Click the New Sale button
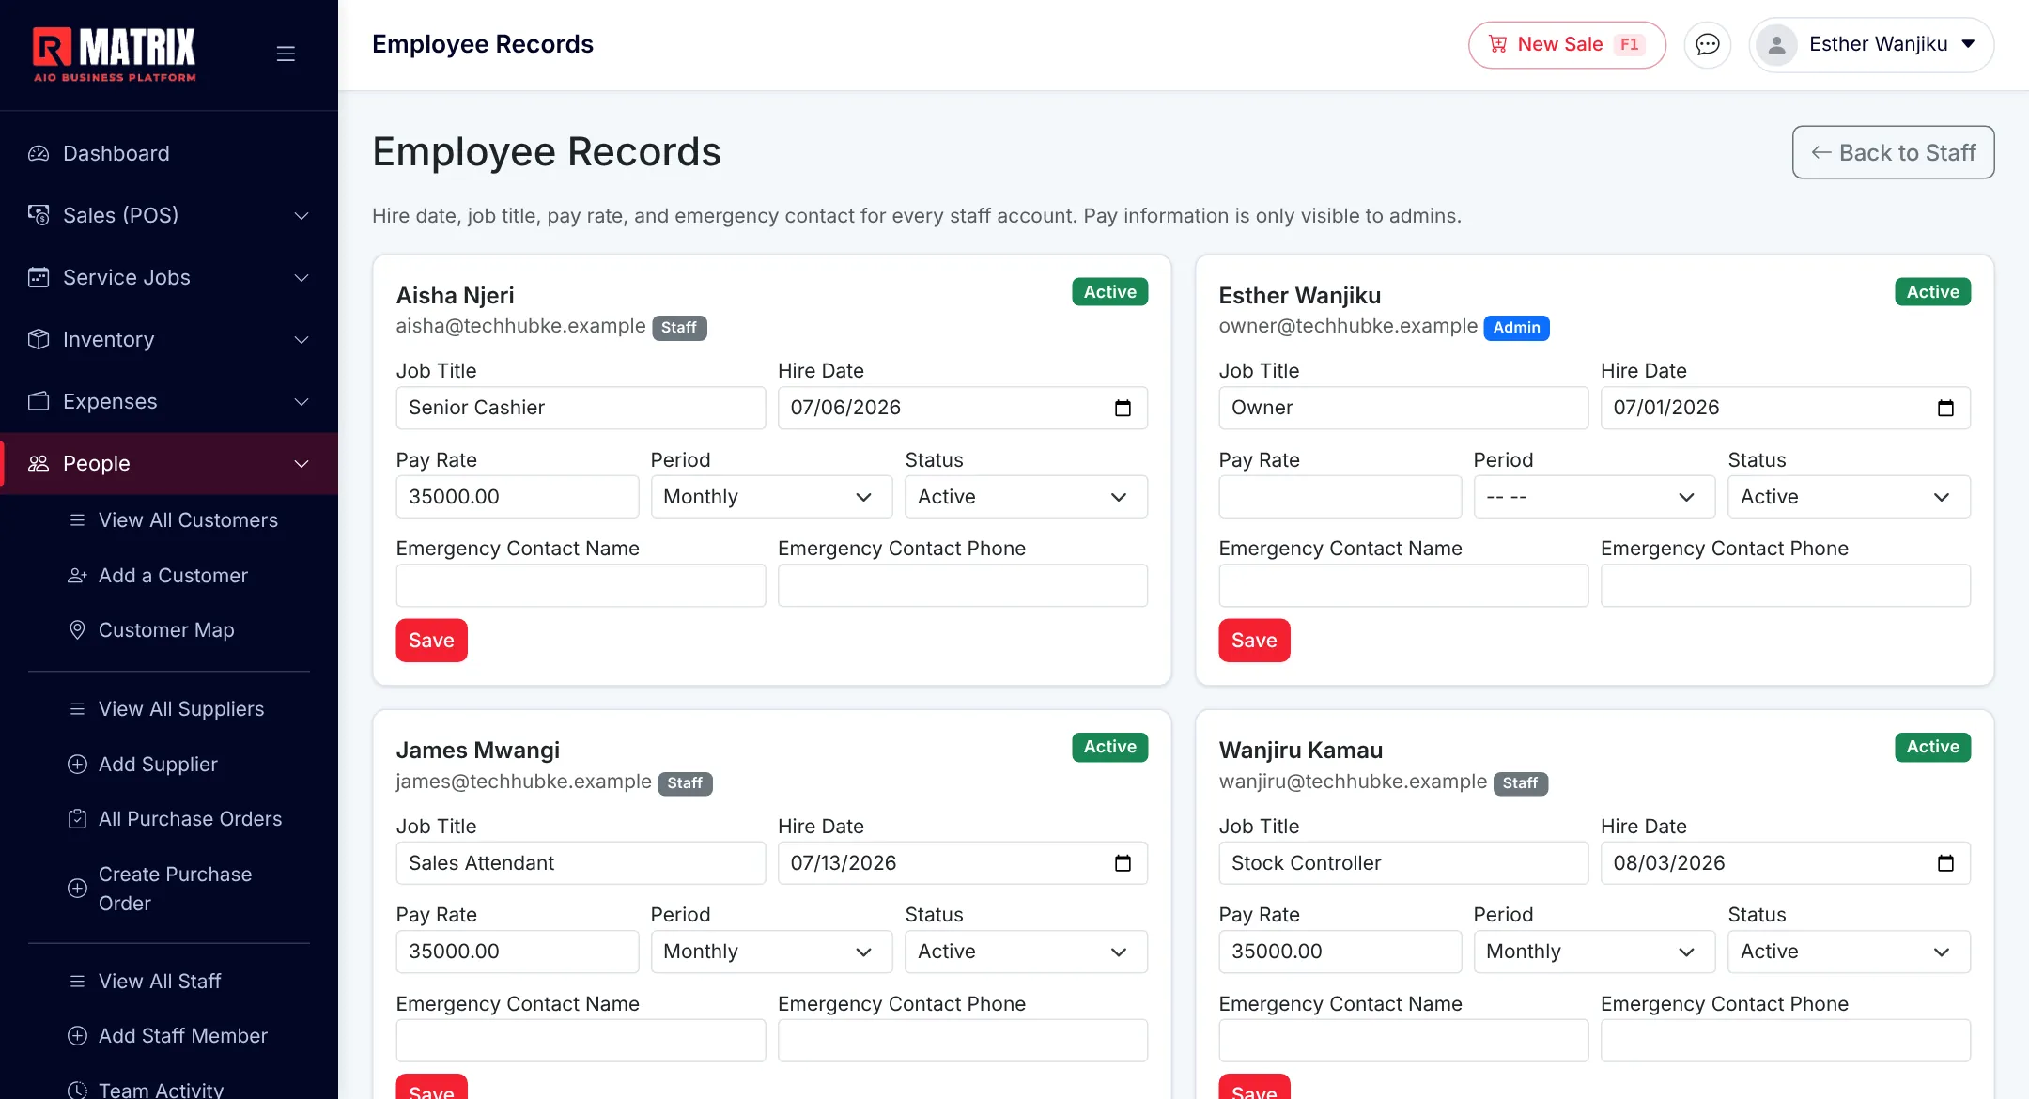The width and height of the screenshot is (2029, 1099). click(x=1567, y=44)
